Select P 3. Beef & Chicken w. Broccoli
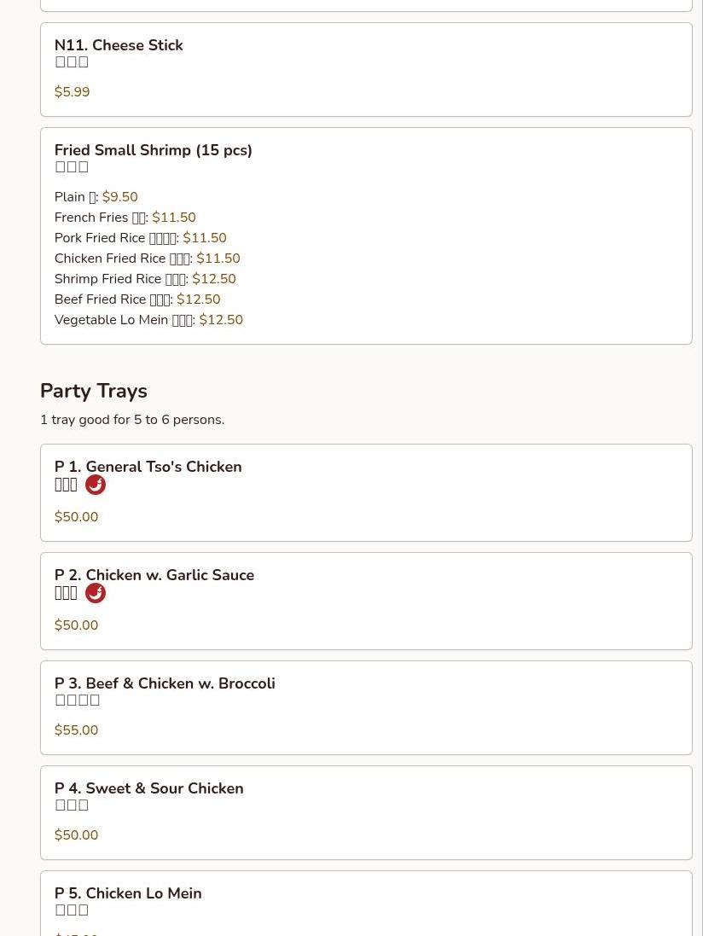 click(366, 707)
